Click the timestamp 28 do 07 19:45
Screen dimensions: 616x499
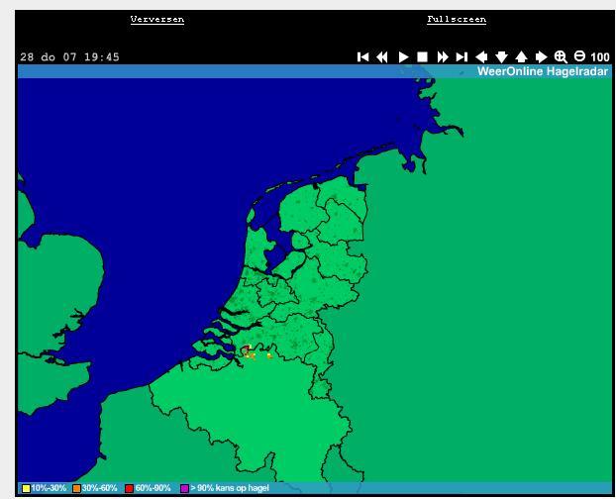pyautogui.click(x=69, y=56)
